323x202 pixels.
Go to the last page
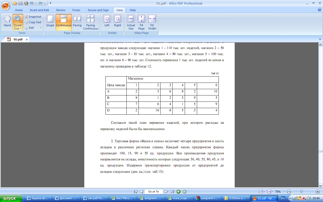[x=172, y=192]
